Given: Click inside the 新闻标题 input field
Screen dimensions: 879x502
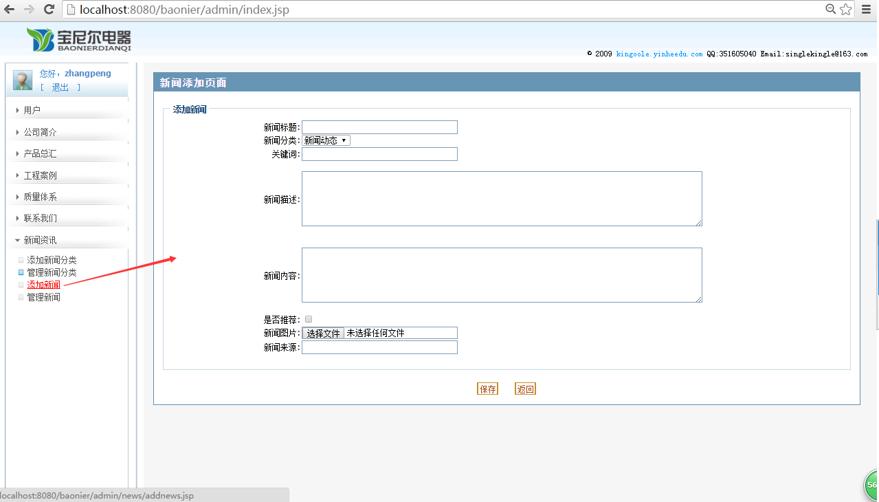Looking at the screenshot, I should pyautogui.click(x=379, y=127).
